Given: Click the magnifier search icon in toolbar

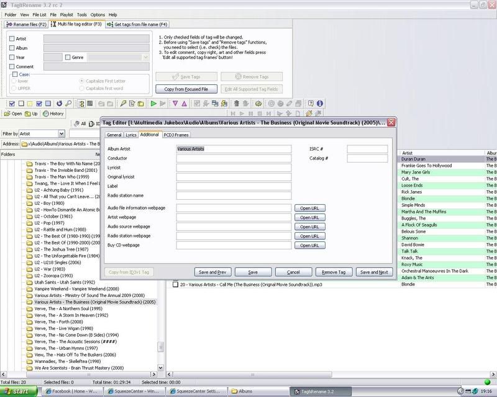Looking at the screenshot, I should 68,103.
